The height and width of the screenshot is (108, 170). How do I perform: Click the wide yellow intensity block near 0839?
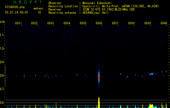(151, 106)
